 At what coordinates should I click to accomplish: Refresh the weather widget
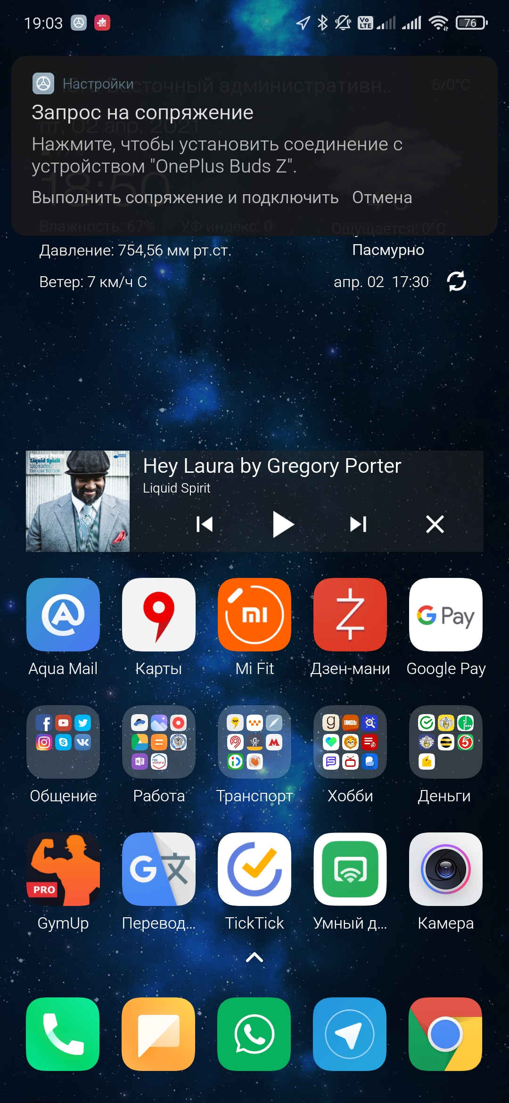click(456, 281)
